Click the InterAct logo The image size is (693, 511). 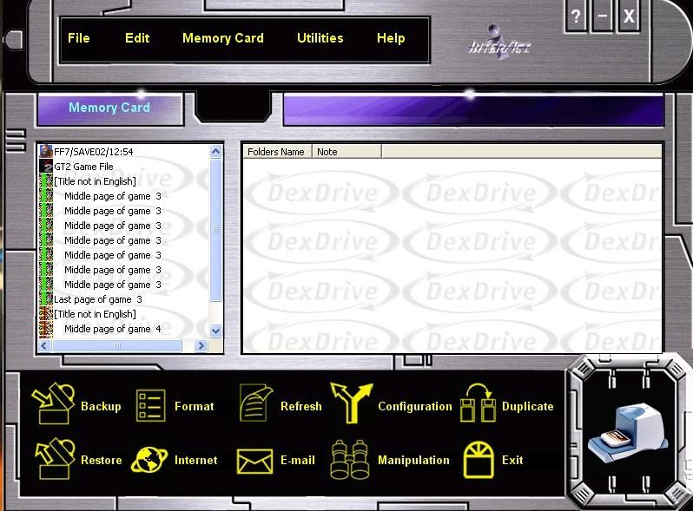coord(499,43)
